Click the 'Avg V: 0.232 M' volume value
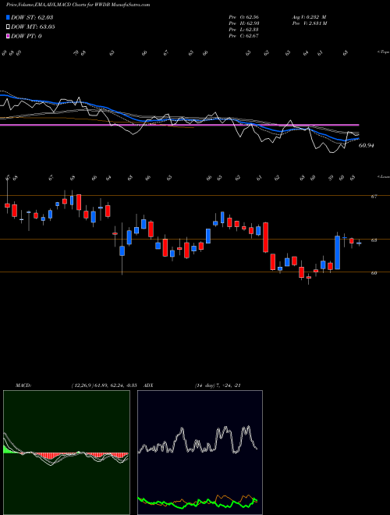The width and height of the screenshot is (390, 515). click(x=309, y=17)
